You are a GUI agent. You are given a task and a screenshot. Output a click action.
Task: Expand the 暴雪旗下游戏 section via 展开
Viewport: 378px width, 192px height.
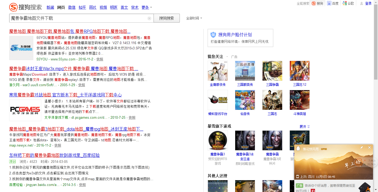coord(304,127)
